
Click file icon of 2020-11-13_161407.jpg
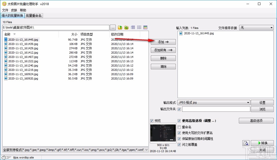coord(6,57)
